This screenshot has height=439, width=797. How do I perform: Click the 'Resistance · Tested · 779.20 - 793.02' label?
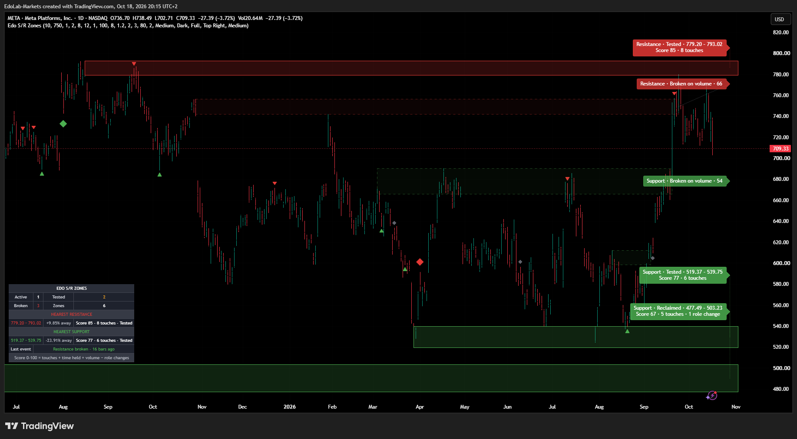click(x=679, y=47)
